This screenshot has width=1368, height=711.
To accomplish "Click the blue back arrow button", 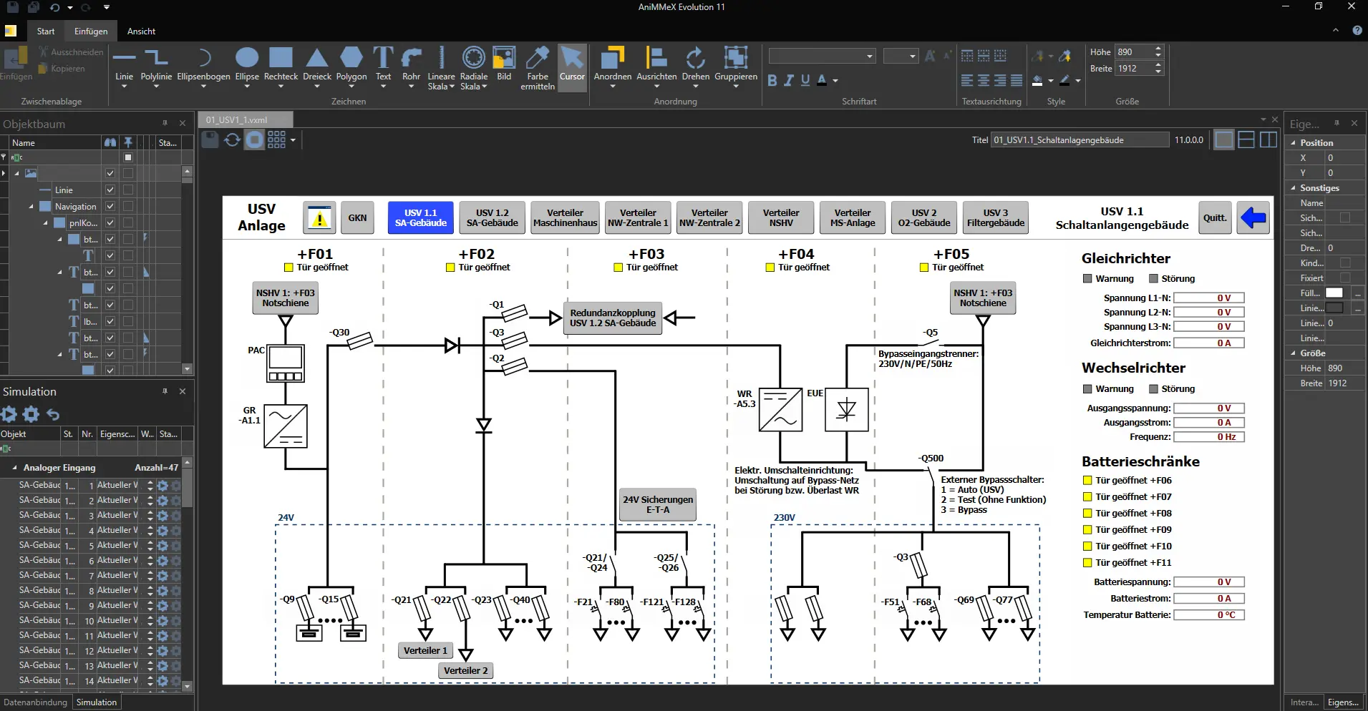I will click(x=1253, y=217).
